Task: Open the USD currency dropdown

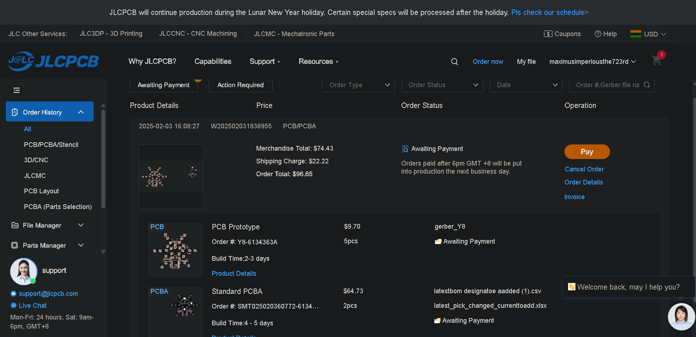Action: pyautogui.click(x=655, y=34)
